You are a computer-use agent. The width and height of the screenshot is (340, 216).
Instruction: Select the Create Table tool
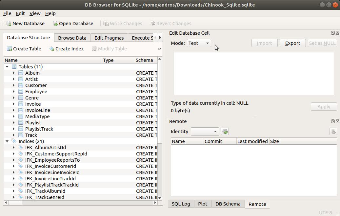point(24,48)
